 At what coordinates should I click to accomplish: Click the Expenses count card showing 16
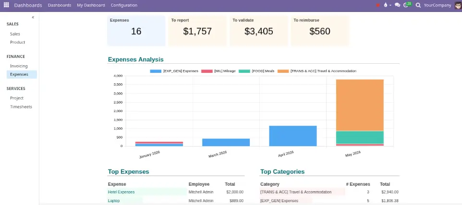point(136,31)
